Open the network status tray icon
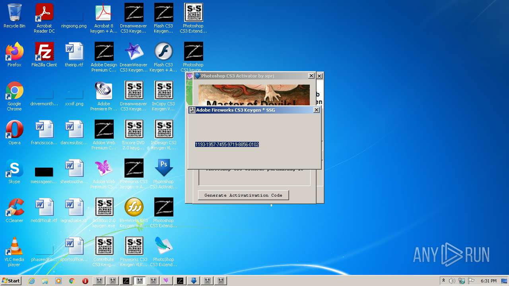509x286 pixels. [x=462, y=281]
